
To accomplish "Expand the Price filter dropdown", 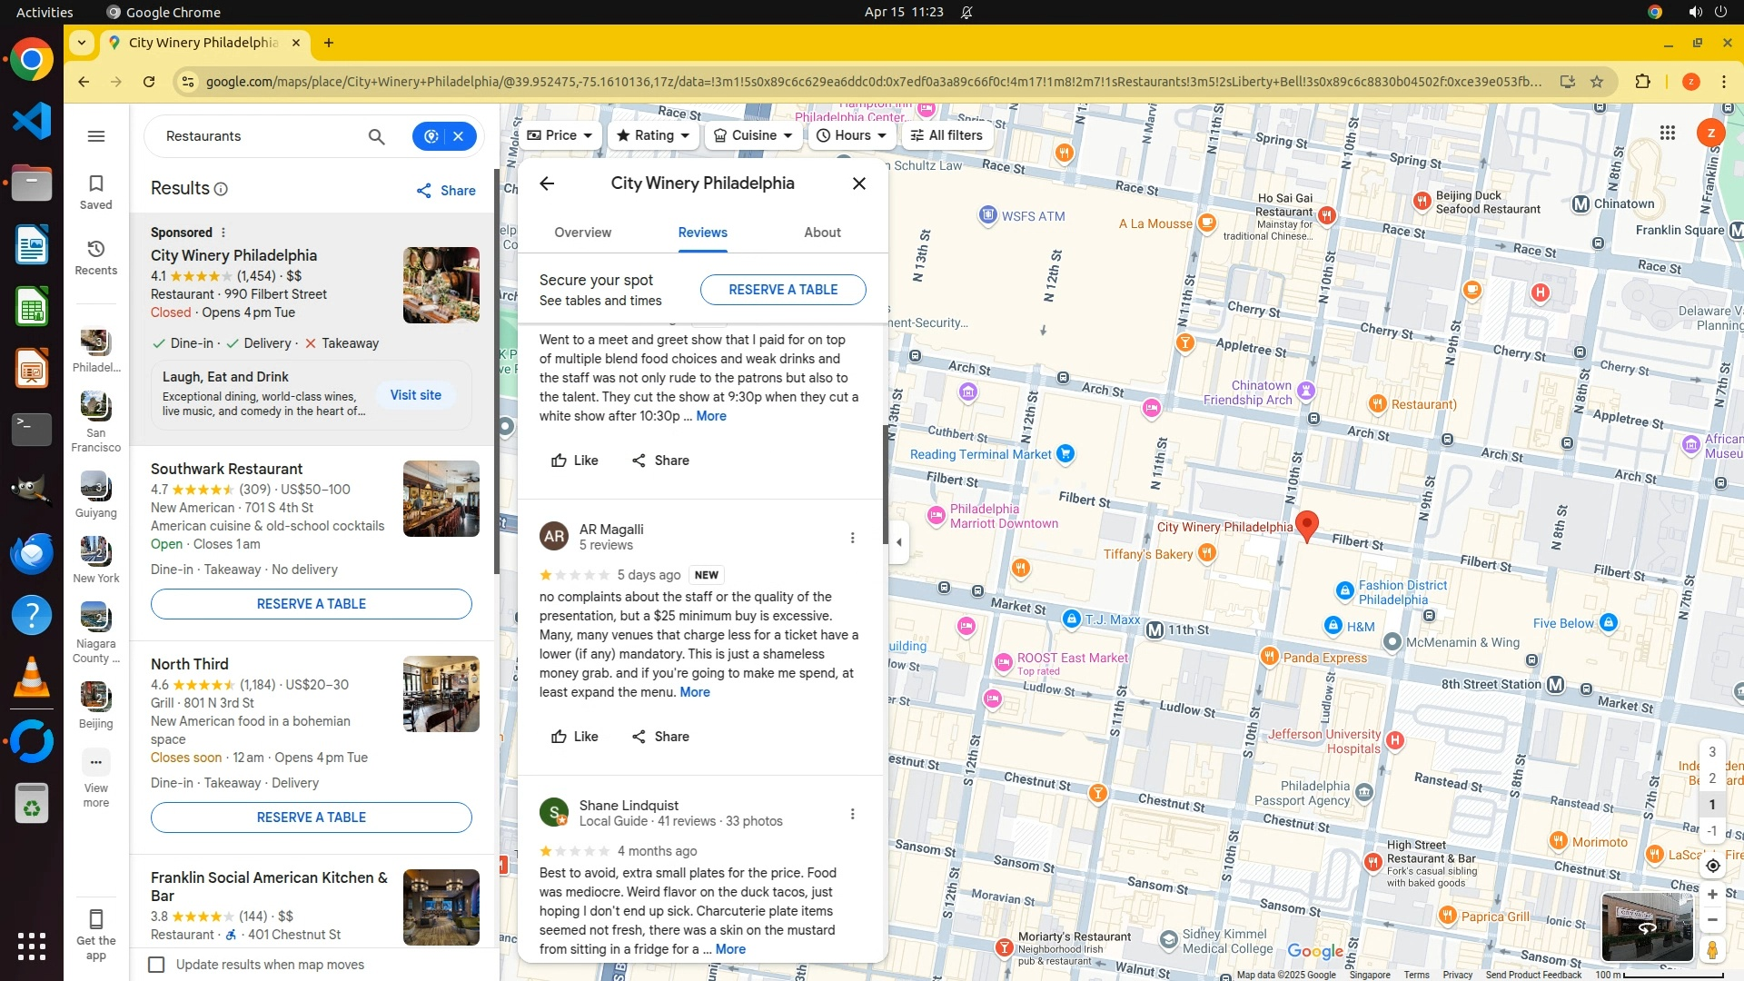I will [560, 135].
